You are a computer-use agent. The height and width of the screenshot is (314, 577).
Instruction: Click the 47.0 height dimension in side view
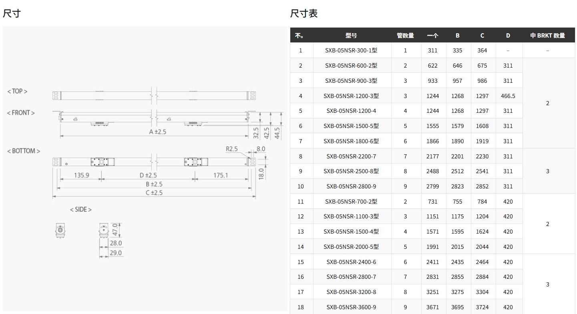tap(116, 231)
